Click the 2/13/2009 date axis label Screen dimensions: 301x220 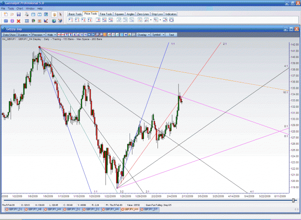click(187, 196)
